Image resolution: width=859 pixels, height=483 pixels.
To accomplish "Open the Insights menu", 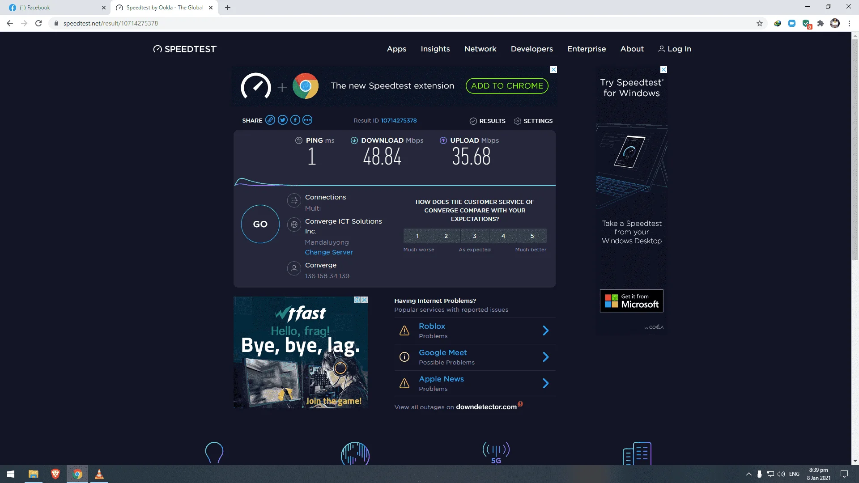I will click(435, 49).
